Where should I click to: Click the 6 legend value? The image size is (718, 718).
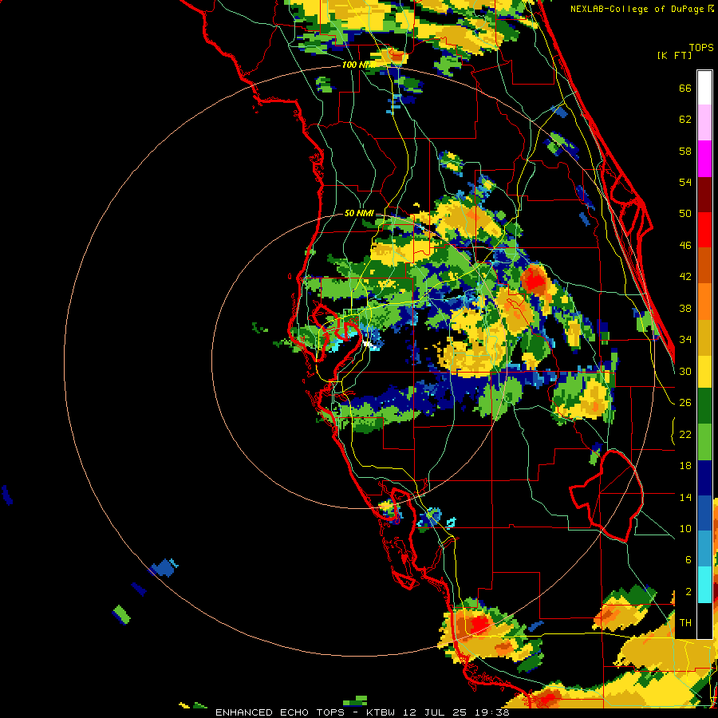(688, 560)
